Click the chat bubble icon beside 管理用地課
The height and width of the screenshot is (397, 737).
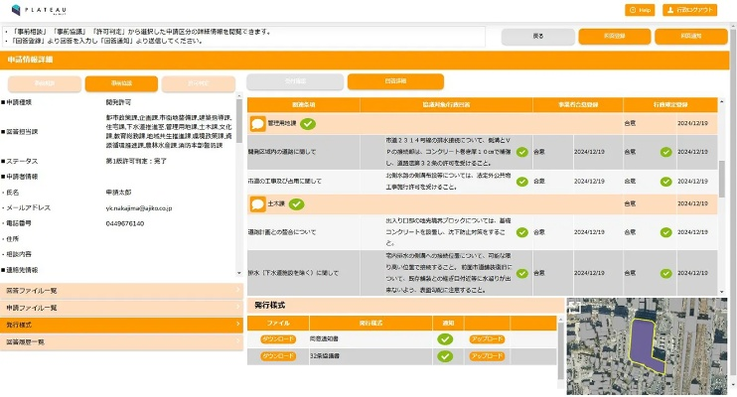pyautogui.click(x=257, y=124)
